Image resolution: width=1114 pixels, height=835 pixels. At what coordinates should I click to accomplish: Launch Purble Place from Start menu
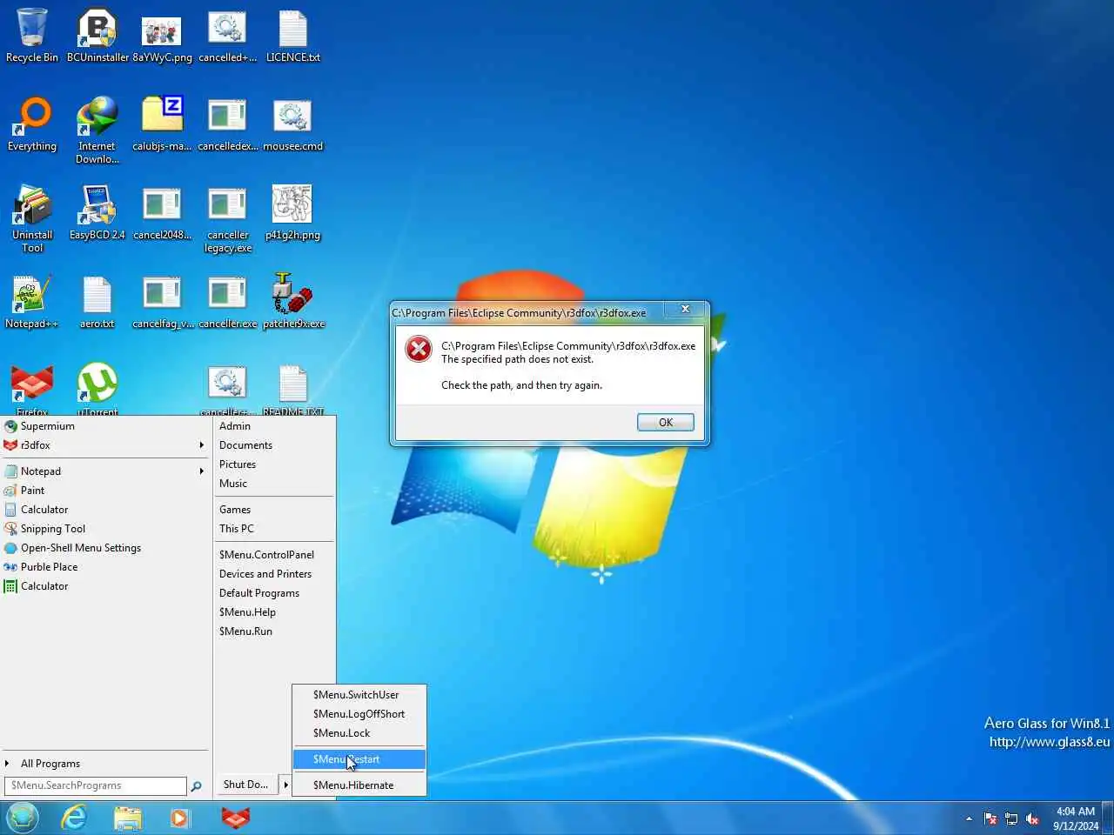[x=106, y=567]
